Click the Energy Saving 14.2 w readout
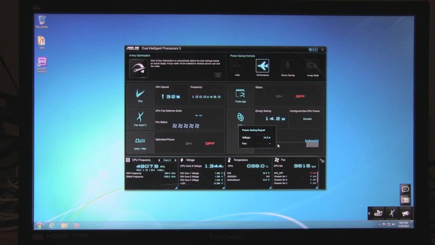 275,119
